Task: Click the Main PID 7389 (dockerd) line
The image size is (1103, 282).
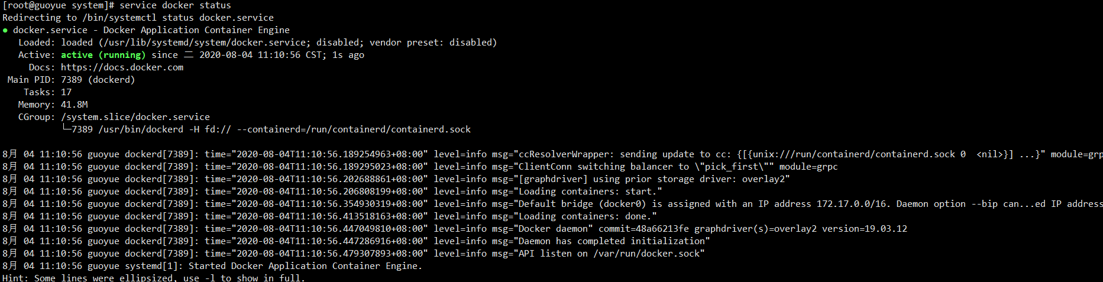Action: 72,80
